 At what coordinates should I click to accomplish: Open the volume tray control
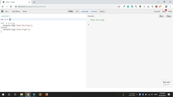click(x=152, y=95)
